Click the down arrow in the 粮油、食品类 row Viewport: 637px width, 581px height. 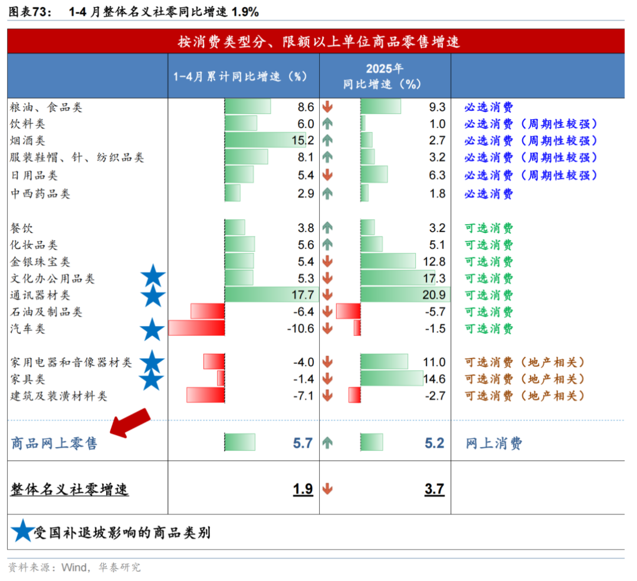[327, 107]
